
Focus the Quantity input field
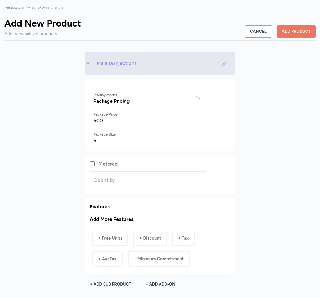[148, 180]
